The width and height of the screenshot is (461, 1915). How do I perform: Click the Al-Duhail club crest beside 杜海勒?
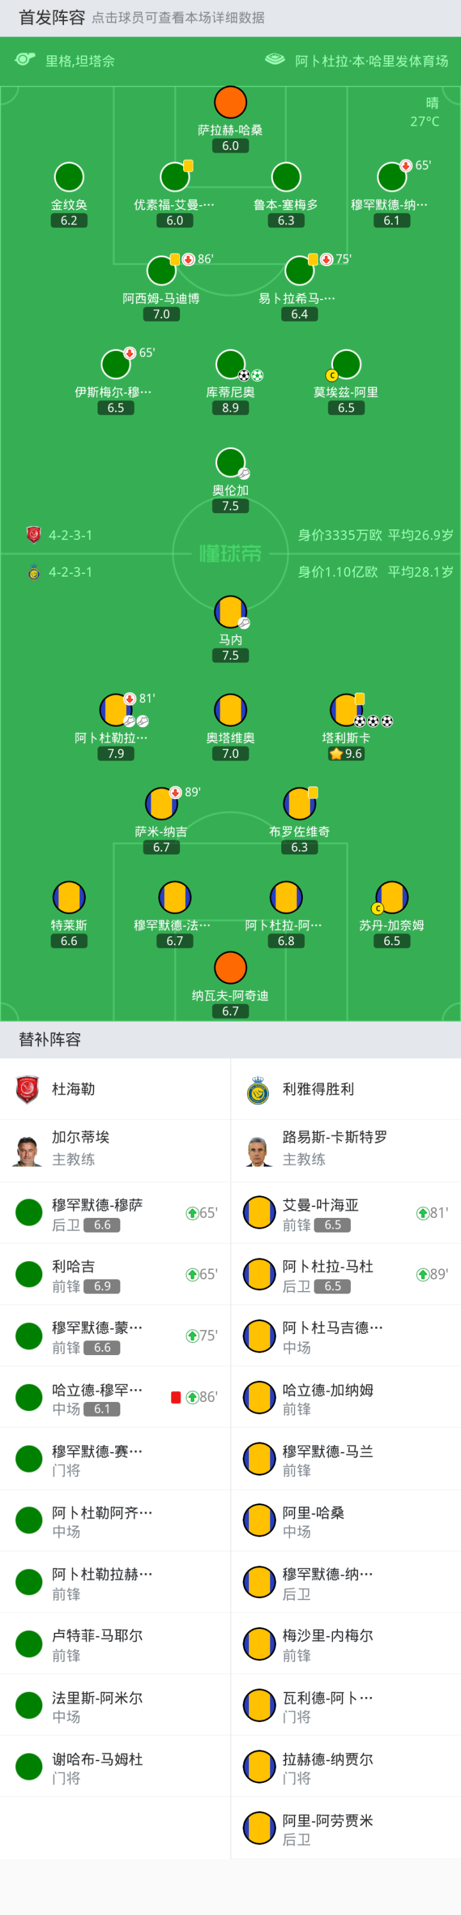(x=28, y=1089)
